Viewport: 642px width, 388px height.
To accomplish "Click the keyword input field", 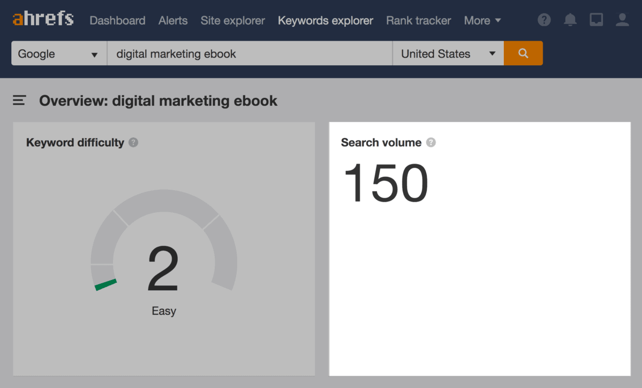I will 250,53.
